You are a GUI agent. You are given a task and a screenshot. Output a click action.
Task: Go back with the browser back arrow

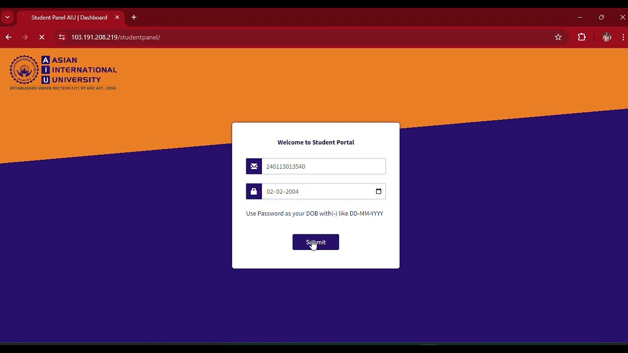click(x=8, y=37)
